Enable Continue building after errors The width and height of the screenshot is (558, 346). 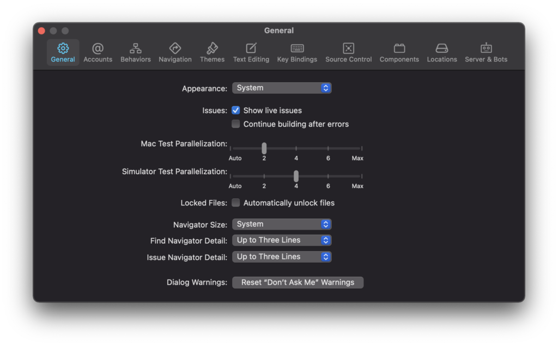(235, 124)
